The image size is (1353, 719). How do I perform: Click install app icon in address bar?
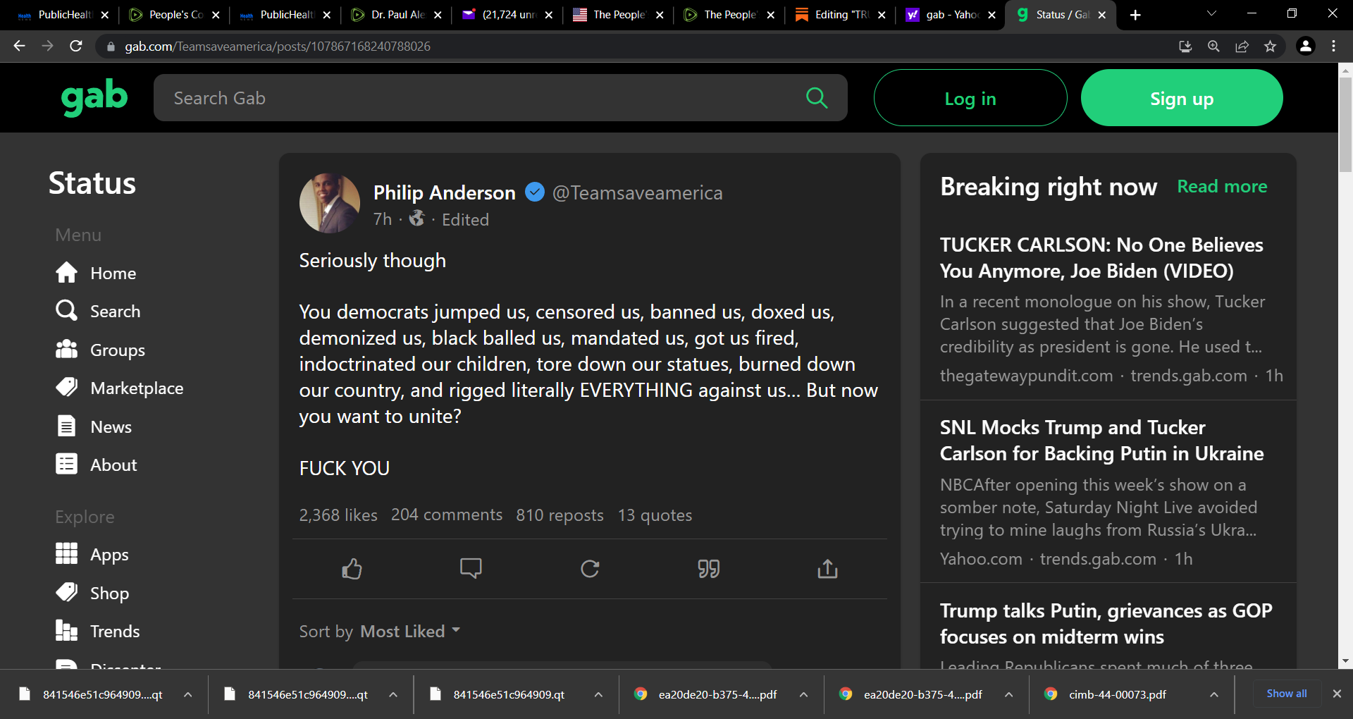click(x=1185, y=47)
